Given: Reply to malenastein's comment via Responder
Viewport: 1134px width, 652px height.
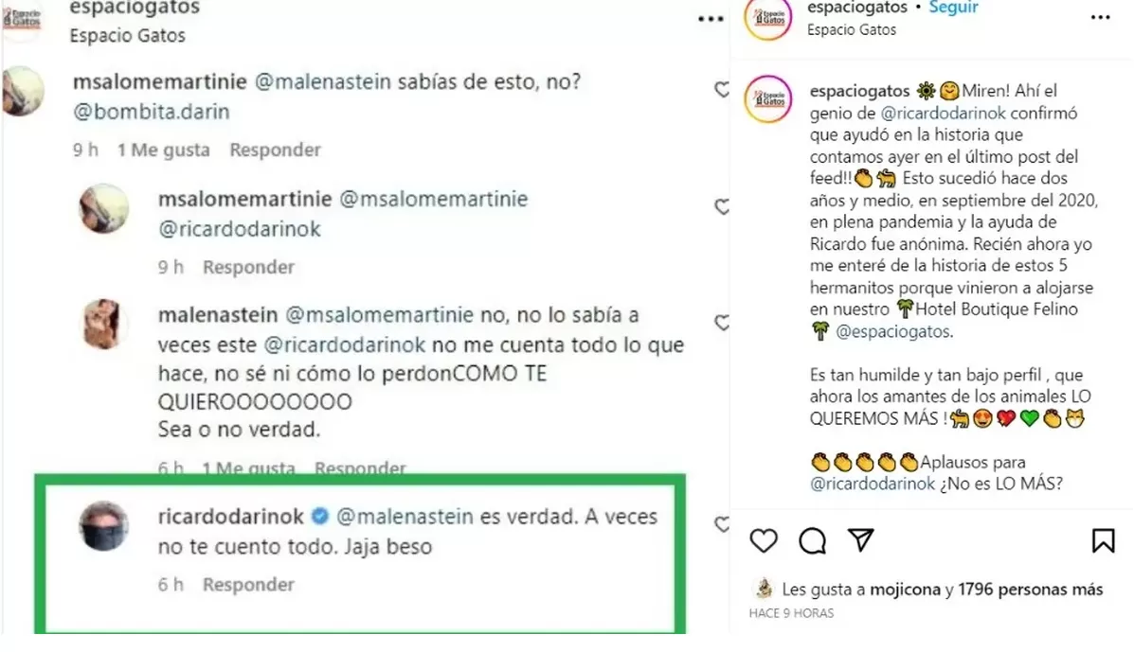Looking at the screenshot, I should click(359, 467).
